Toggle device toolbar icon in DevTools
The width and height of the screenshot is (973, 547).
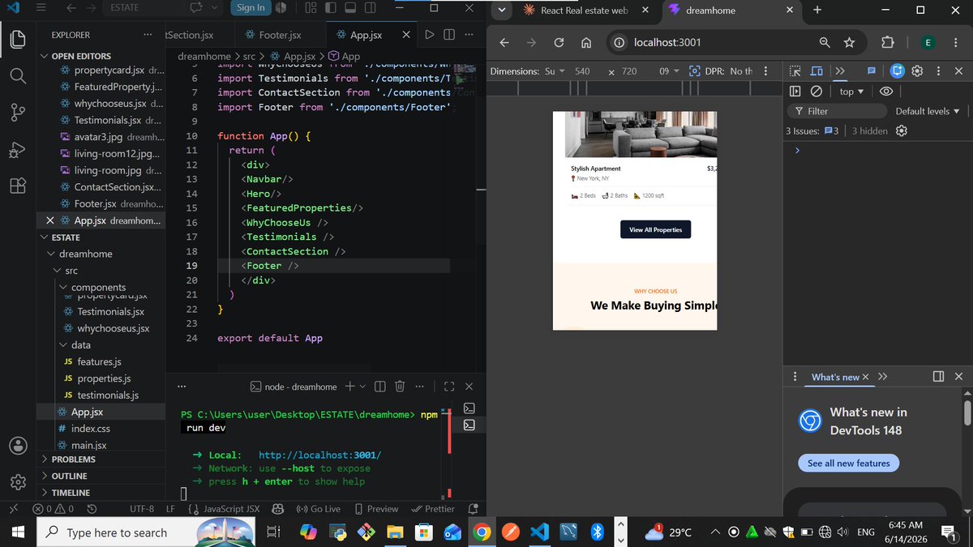[x=817, y=71]
